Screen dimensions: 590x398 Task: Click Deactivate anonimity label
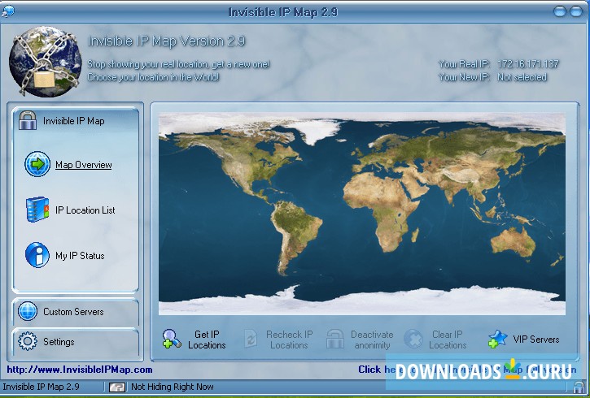[x=372, y=340]
